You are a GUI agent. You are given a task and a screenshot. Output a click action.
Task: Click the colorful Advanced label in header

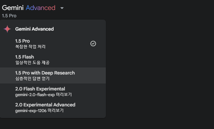(41, 8)
